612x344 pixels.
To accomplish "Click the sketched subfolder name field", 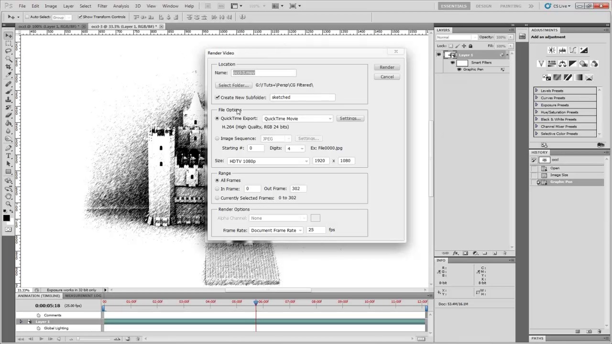I will [x=303, y=97].
